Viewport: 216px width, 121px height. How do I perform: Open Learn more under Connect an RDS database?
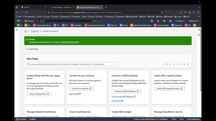[117, 101]
